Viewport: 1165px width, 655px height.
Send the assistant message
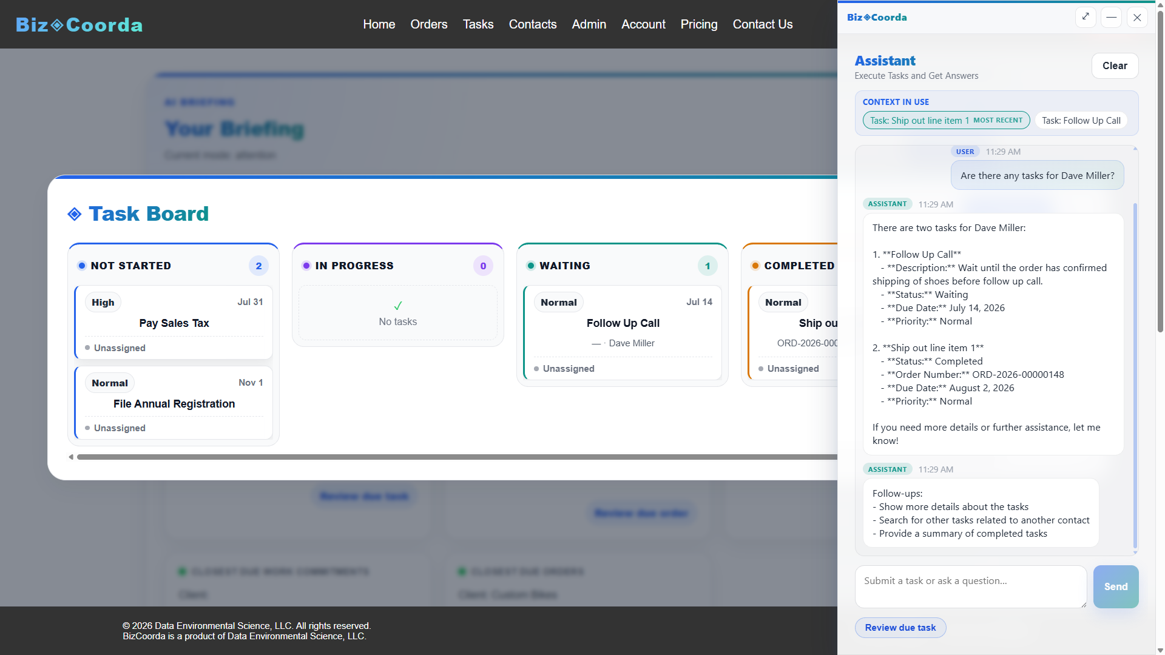point(1116,586)
